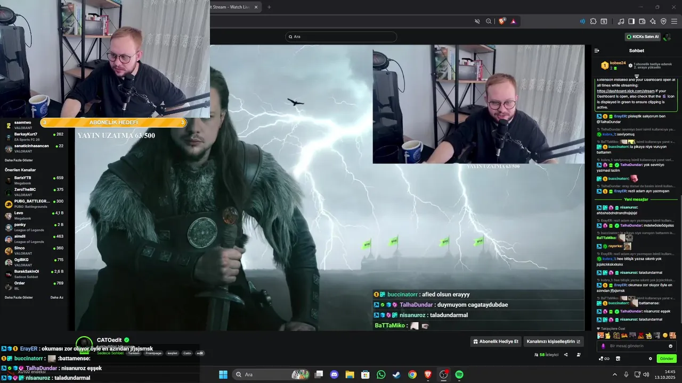The height and width of the screenshot is (383, 682).
Task: Open the tab search icon
Action: click(604, 21)
